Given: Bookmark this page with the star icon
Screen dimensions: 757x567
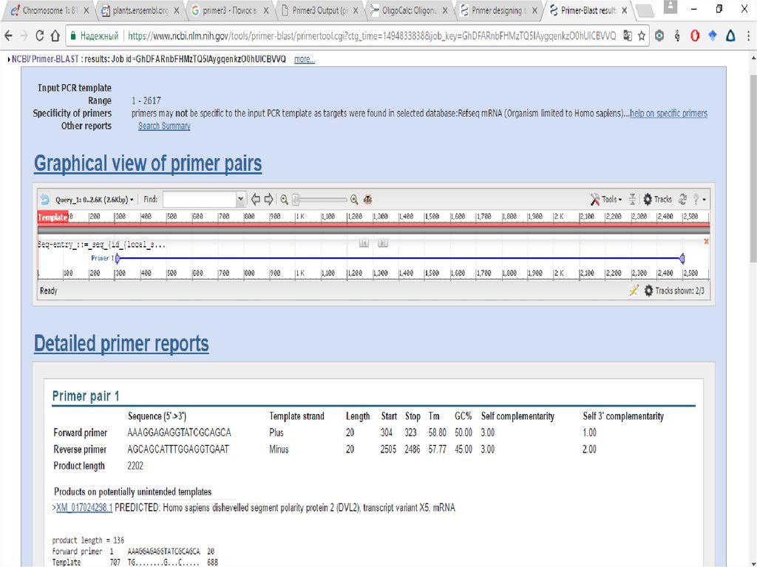Looking at the screenshot, I should click(x=641, y=35).
